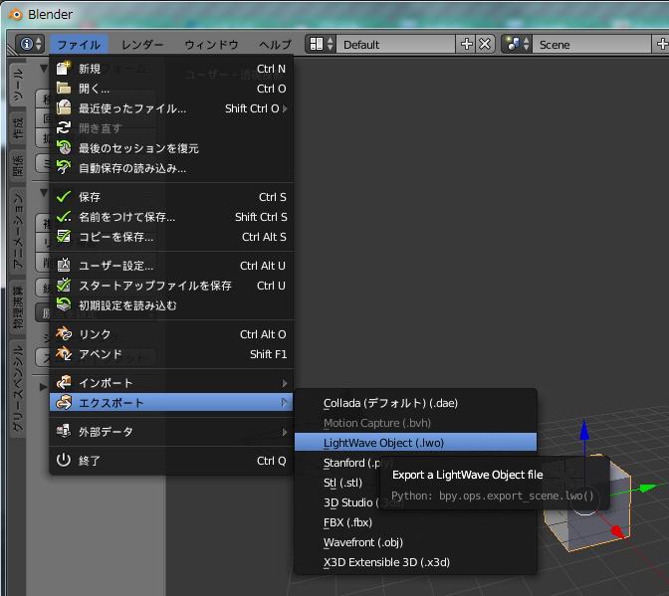Image resolution: width=669 pixels, height=596 pixels.
Task: Click add new scene plus button
Action: point(661,44)
